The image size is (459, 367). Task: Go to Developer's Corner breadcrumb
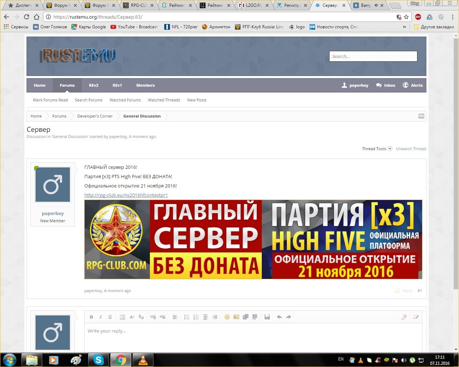tap(95, 116)
